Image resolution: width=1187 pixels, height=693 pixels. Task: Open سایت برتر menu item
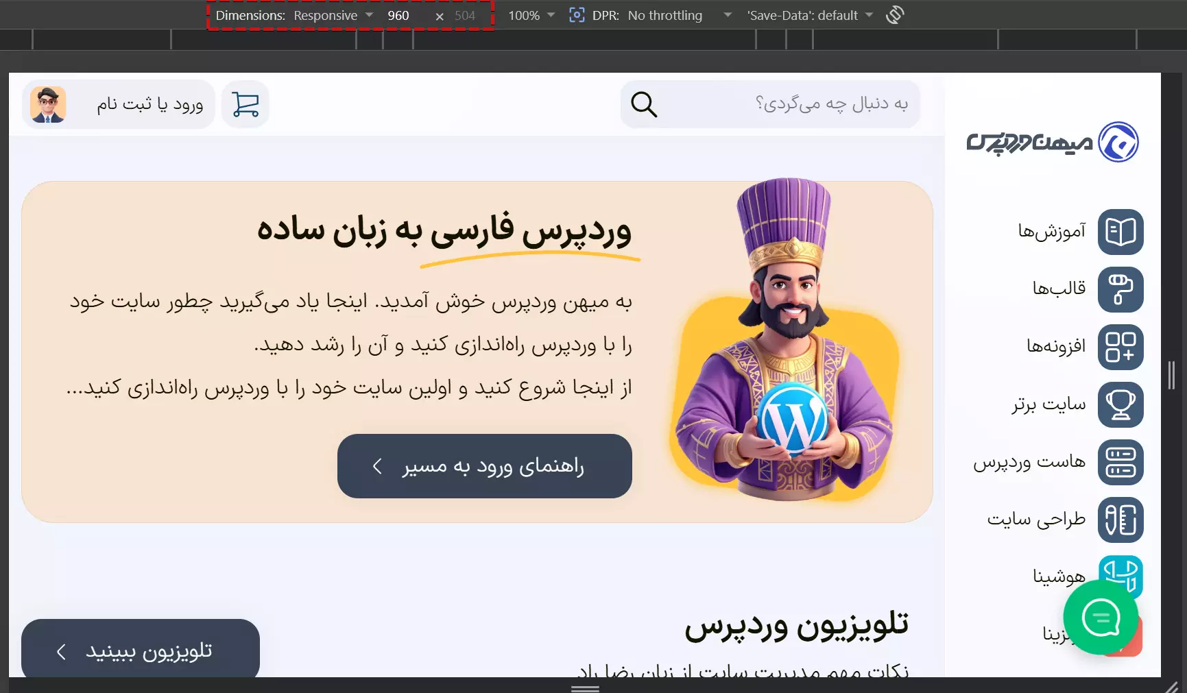[x=1048, y=404]
